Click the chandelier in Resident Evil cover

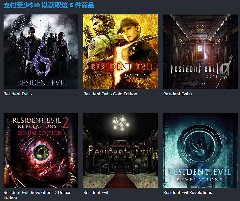click(121, 122)
